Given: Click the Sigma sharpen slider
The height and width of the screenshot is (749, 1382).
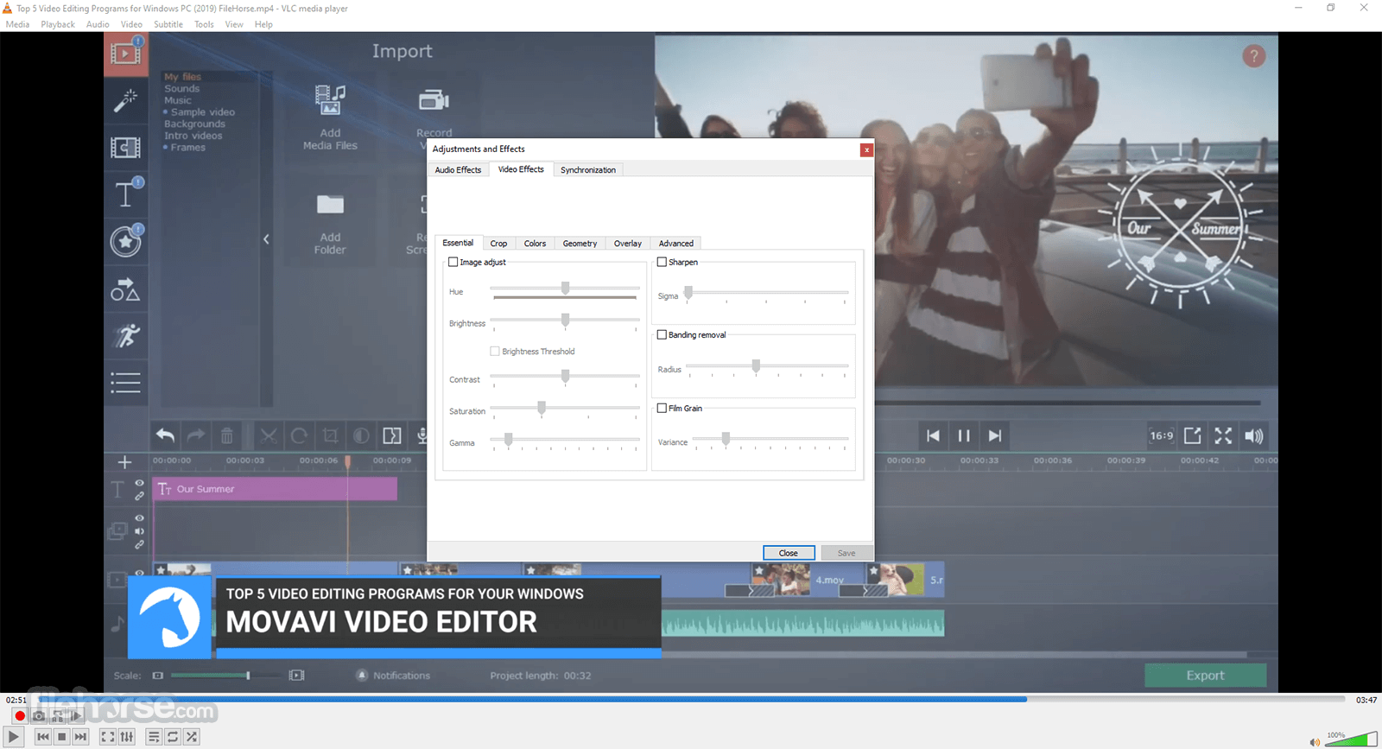Looking at the screenshot, I should click(767, 294).
